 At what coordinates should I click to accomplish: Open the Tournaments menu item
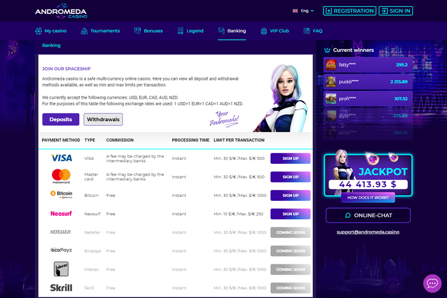tap(101, 31)
